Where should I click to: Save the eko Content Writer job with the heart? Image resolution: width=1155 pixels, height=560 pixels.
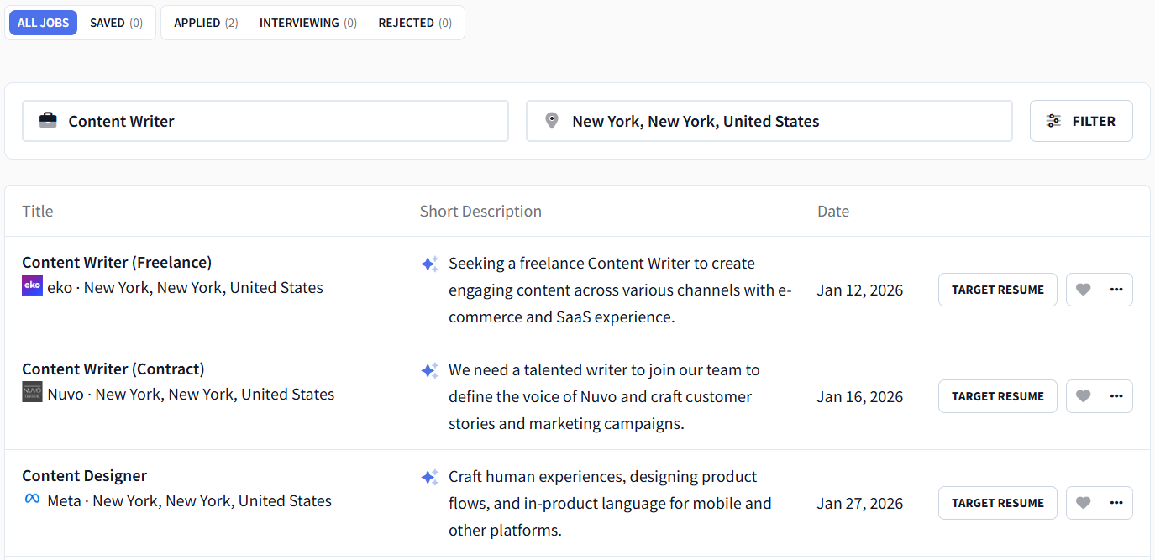click(1083, 290)
